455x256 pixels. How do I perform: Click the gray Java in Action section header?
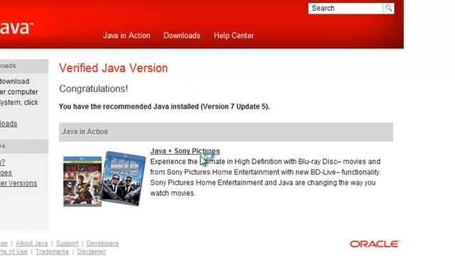[x=226, y=132]
